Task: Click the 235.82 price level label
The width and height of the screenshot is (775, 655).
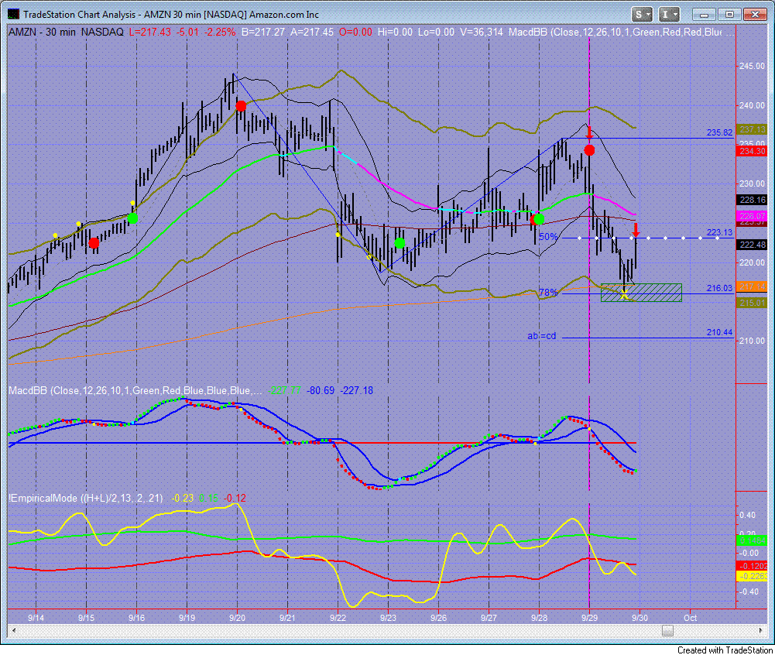Action: click(720, 132)
